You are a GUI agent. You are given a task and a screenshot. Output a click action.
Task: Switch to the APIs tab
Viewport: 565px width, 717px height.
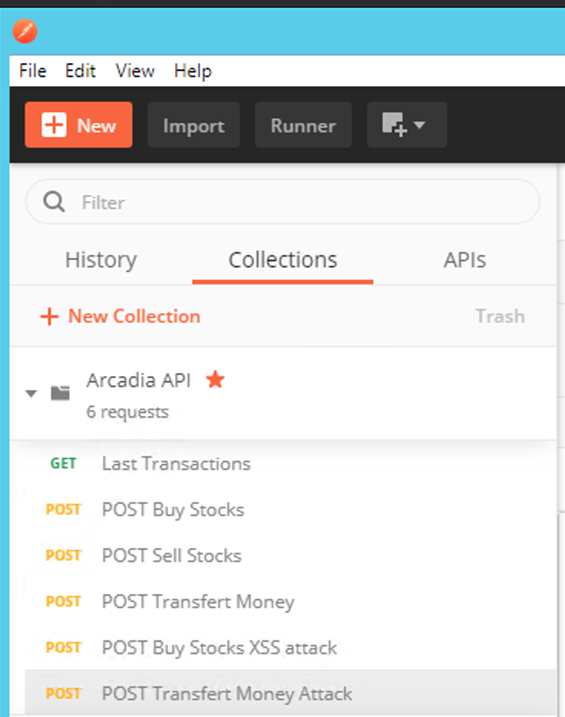coord(465,260)
